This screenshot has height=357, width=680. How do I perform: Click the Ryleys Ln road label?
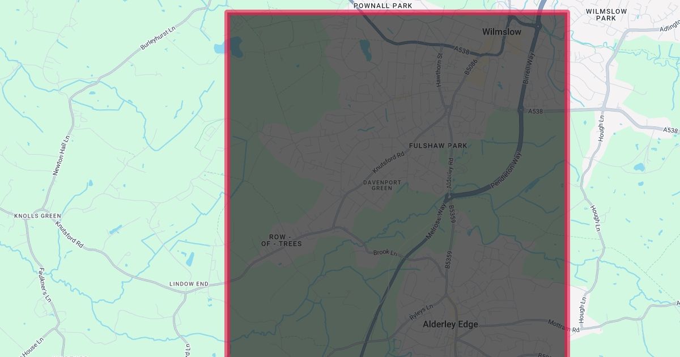(x=422, y=311)
